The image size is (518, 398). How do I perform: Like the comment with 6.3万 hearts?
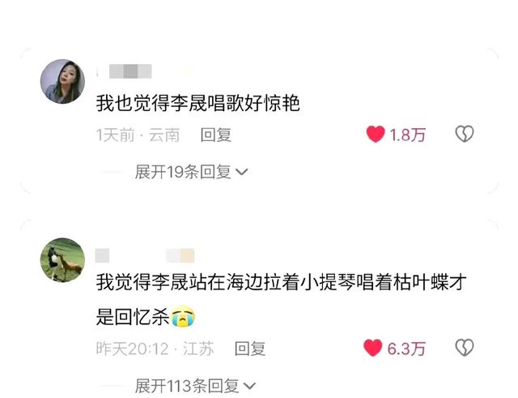(373, 348)
